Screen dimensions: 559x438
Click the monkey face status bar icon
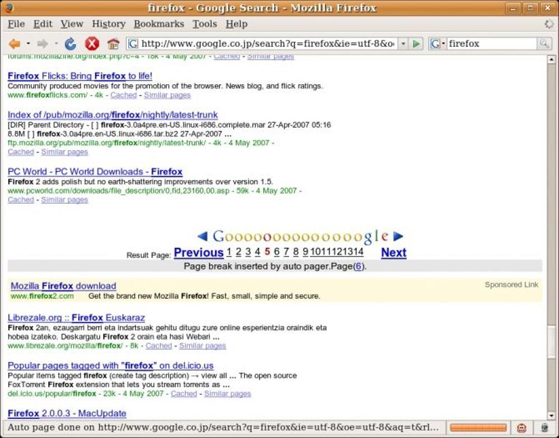[x=521, y=428]
